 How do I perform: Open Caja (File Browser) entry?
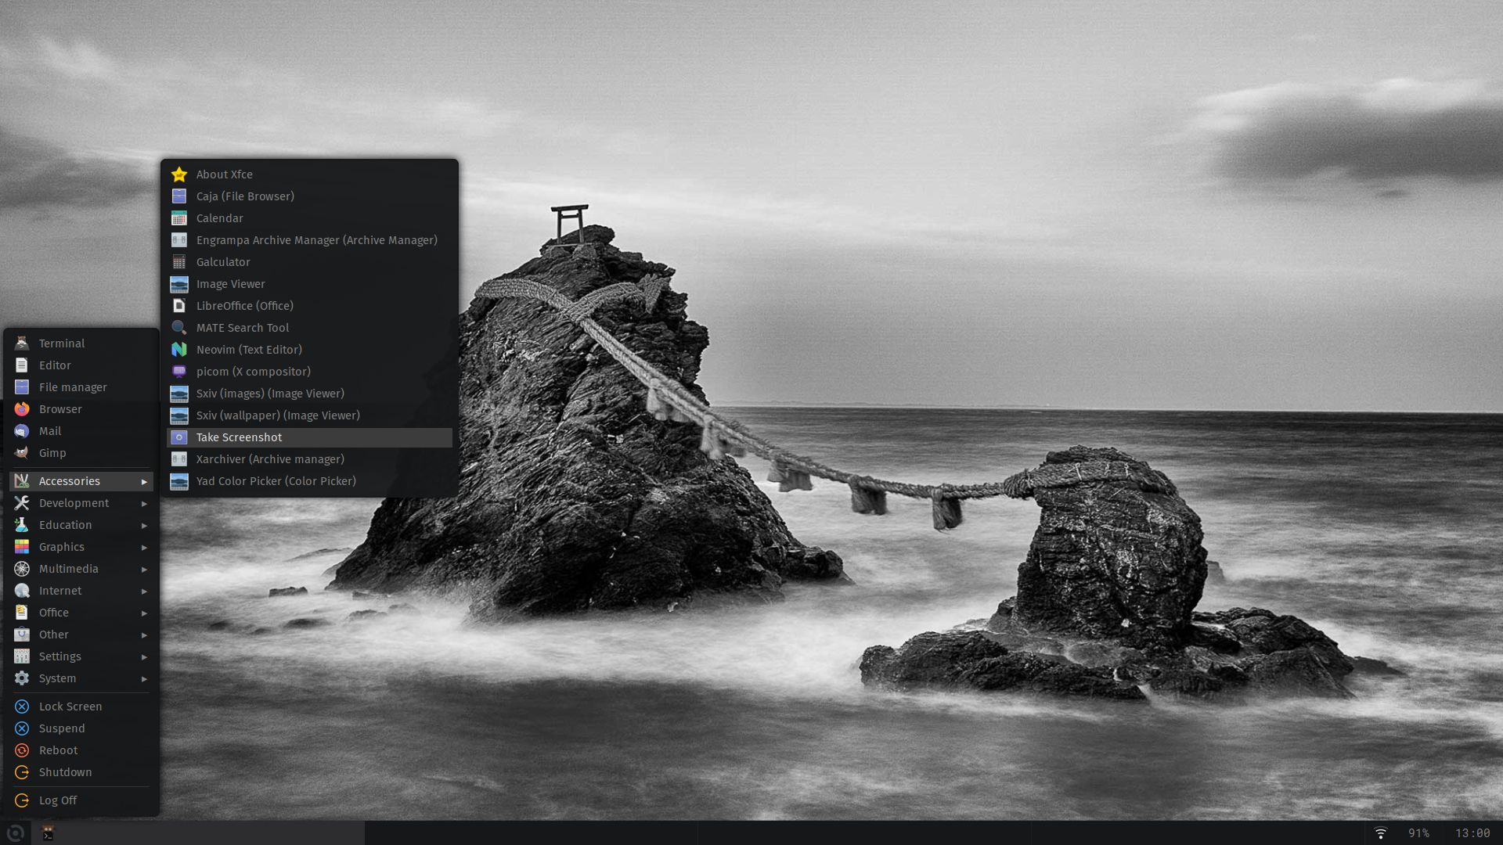[309, 196]
